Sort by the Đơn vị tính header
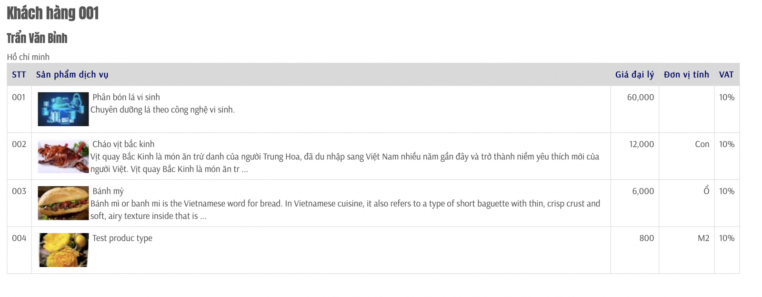The height and width of the screenshot is (297, 762). (686, 75)
